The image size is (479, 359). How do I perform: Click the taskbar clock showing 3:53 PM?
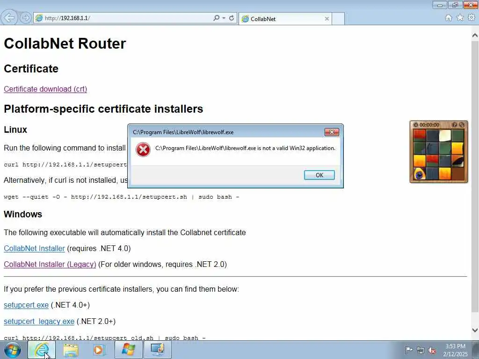pyautogui.click(x=455, y=350)
